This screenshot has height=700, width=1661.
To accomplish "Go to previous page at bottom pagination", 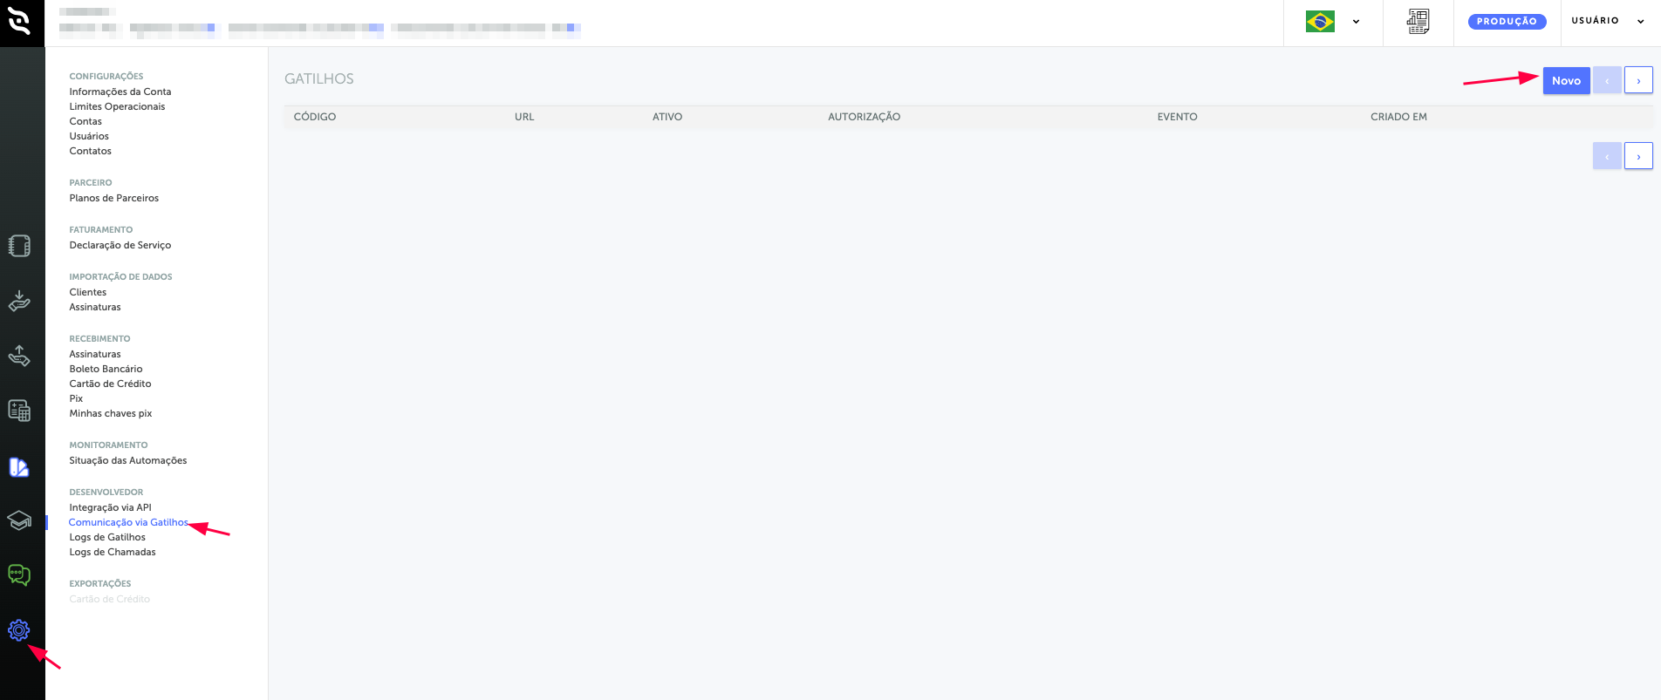I will click(x=1607, y=156).
